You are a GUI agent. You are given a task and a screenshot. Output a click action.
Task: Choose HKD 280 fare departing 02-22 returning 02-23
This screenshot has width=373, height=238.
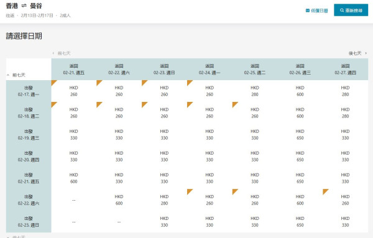click(x=164, y=200)
